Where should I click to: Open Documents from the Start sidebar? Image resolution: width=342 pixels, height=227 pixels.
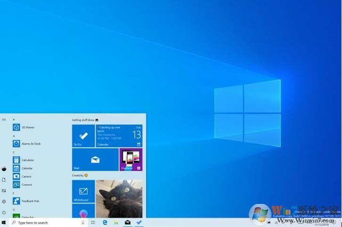pyautogui.click(x=4, y=180)
